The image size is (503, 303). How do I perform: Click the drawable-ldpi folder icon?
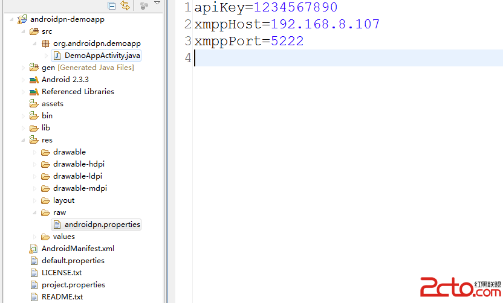tap(45, 176)
